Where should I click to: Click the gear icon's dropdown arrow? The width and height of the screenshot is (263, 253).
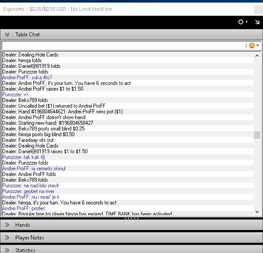(x=246, y=22)
